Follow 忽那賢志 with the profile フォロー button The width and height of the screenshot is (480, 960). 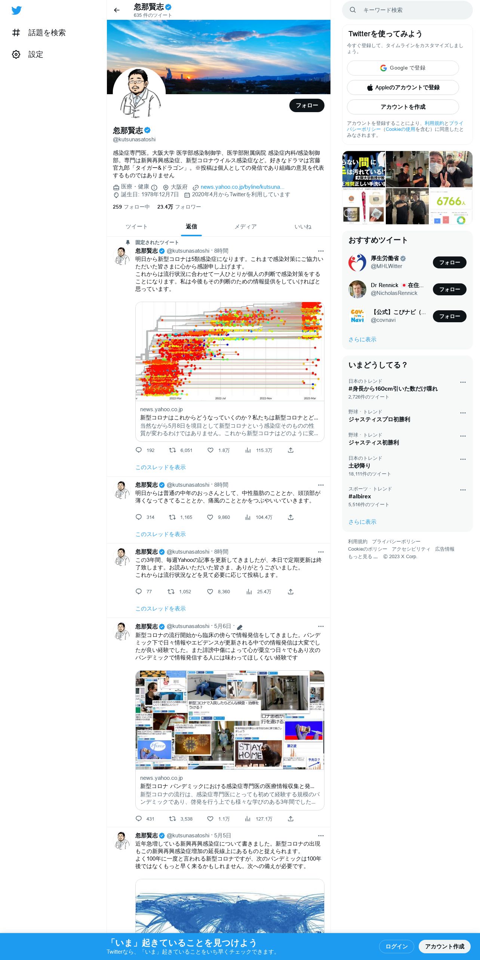[307, 105]
